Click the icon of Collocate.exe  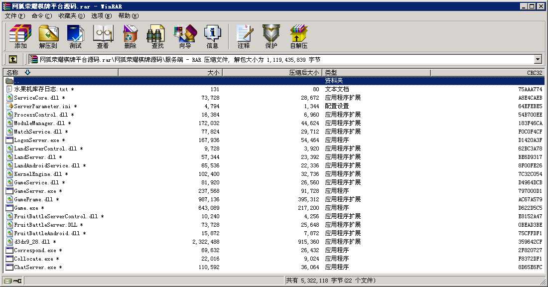click(x=9, y=259)
